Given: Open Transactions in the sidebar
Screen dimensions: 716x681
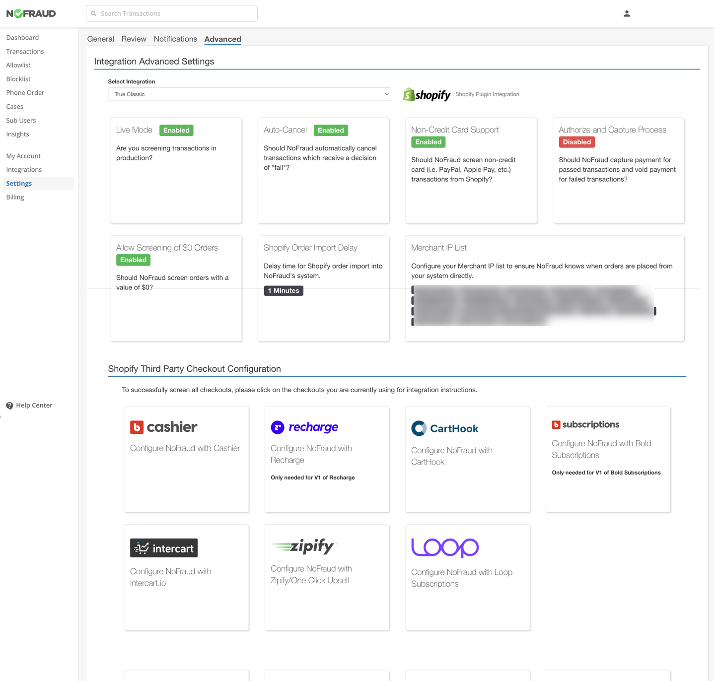Looking at the screenshot, I should [25, 52].
